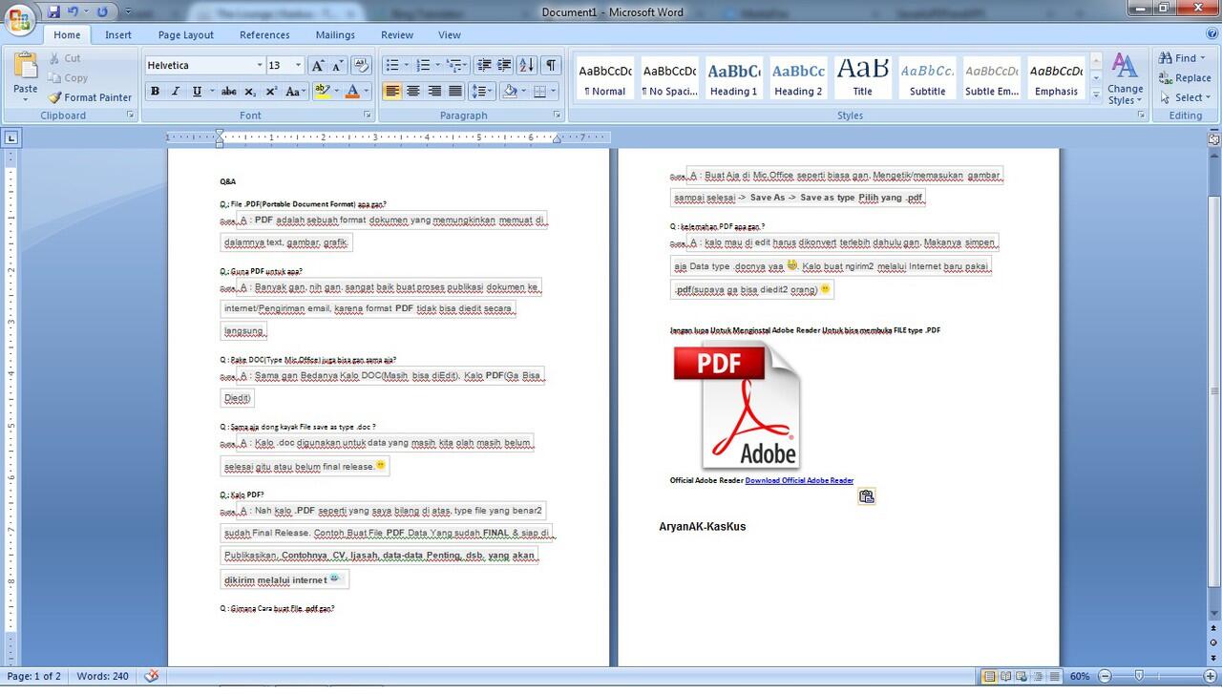Align text left

tap(392, 92)
